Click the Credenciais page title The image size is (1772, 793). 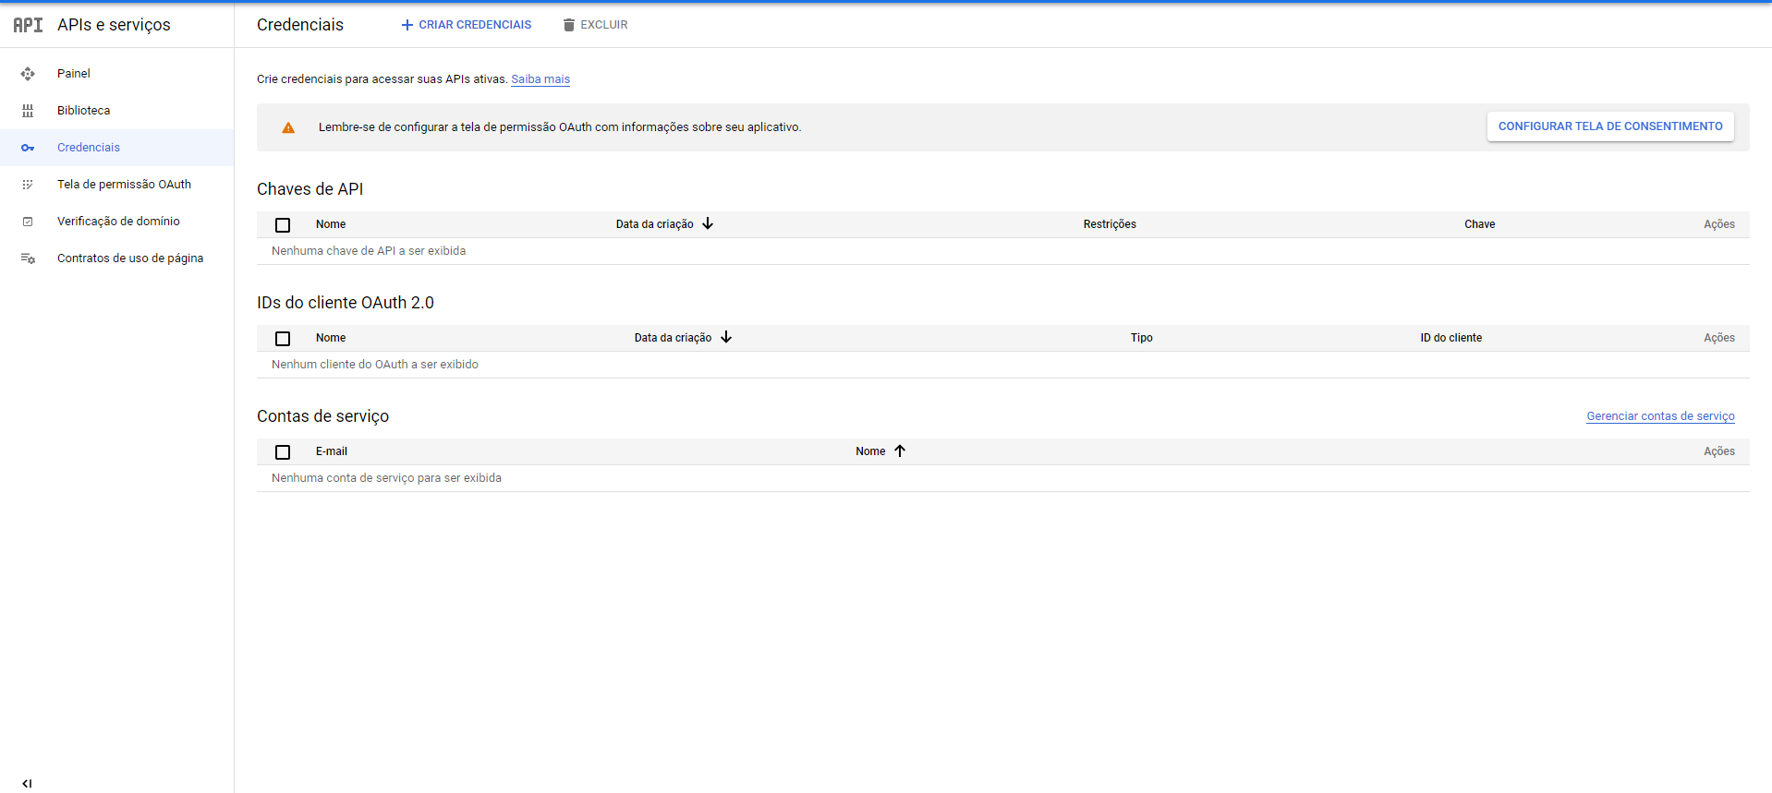click(300, 25)
